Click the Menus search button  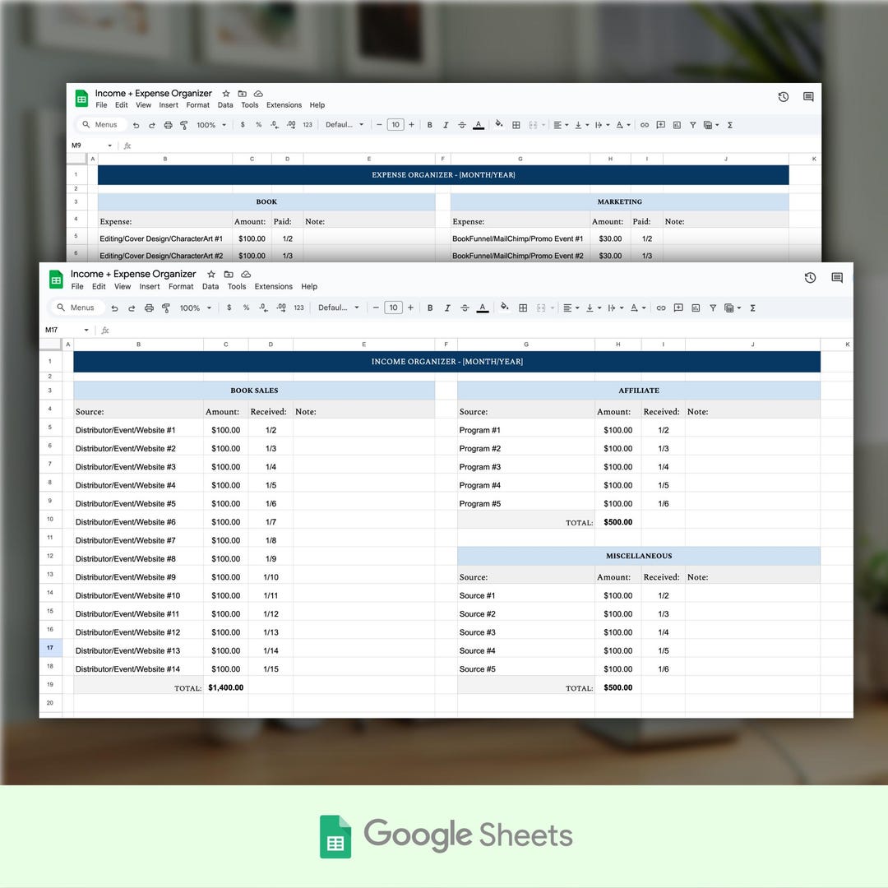[78, 308]
